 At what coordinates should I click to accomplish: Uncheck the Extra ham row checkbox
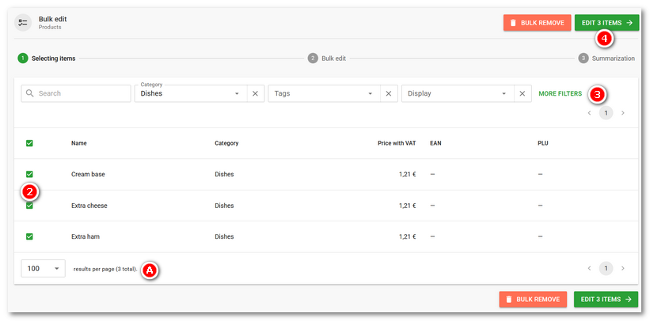click(29, 236)
